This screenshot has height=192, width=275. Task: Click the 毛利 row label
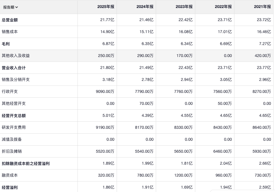point(6,44)
